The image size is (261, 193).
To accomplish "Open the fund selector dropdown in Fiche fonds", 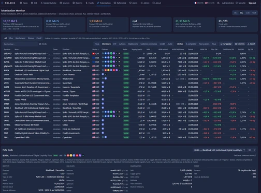I will pyautogui.click(x=220, y=150).
